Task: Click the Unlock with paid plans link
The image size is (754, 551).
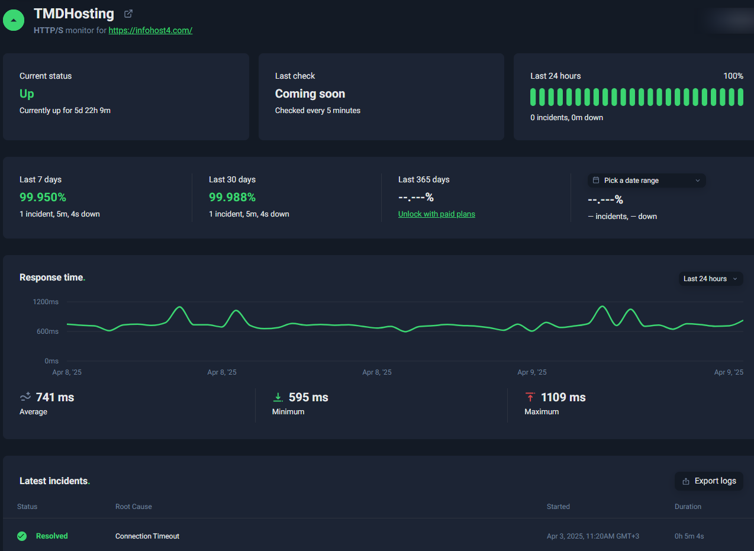Action: (x=437, y=214)
